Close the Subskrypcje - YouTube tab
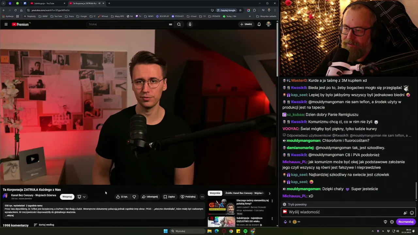This screenshot has height=235, width=418. click(64, 3)
